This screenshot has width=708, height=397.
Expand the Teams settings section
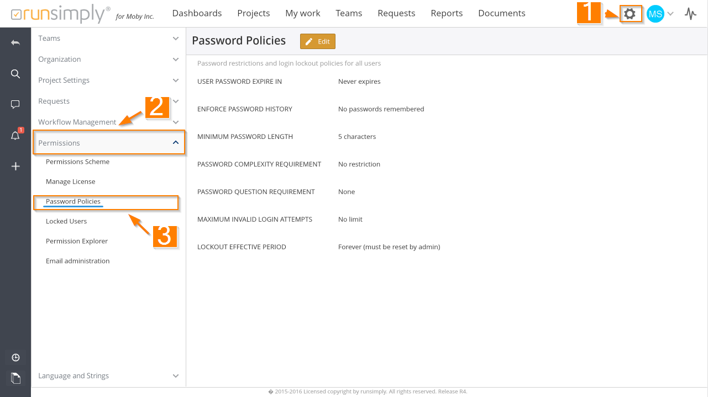pyautogui.click(x=108, y=39)
